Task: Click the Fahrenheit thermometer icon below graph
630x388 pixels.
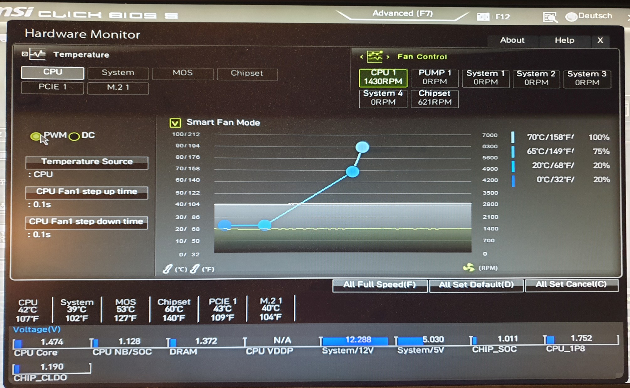Action: click(195, 269)
